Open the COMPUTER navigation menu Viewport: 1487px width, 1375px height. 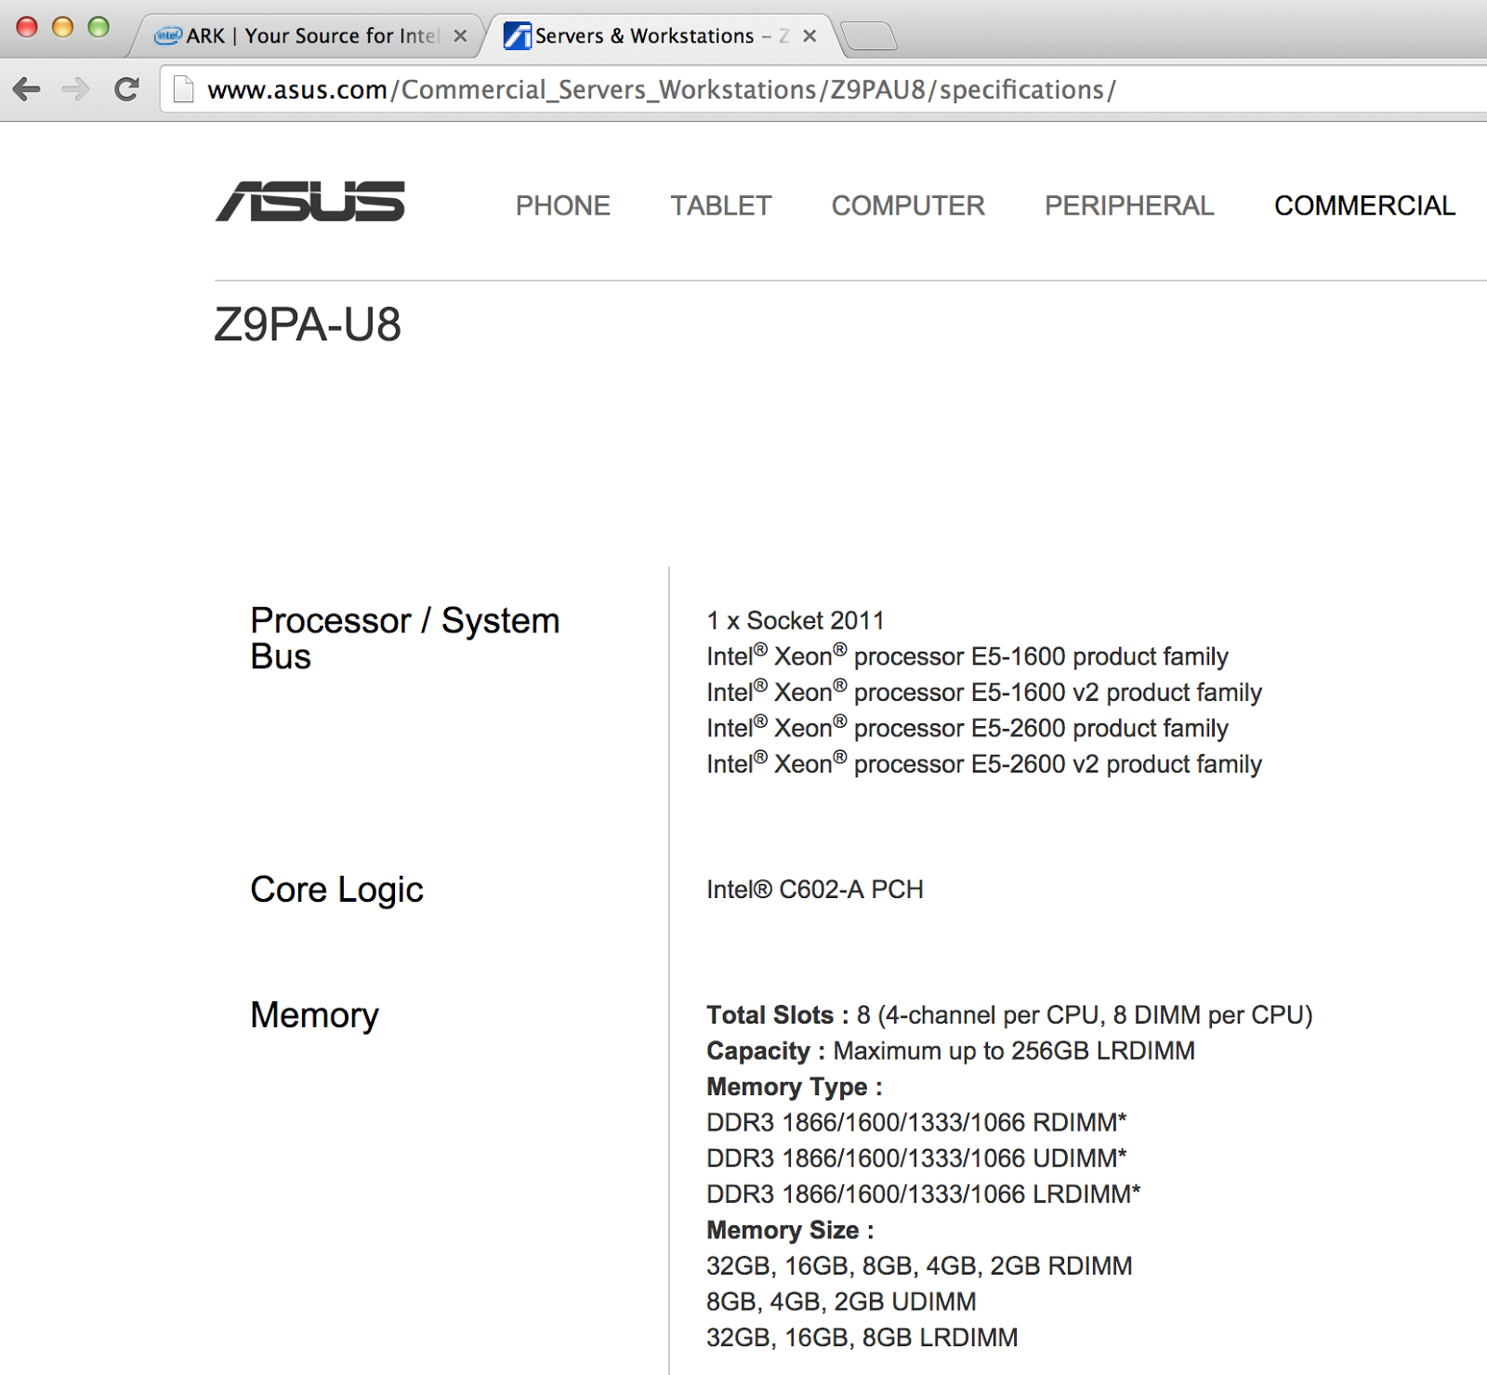click(908, 205)
